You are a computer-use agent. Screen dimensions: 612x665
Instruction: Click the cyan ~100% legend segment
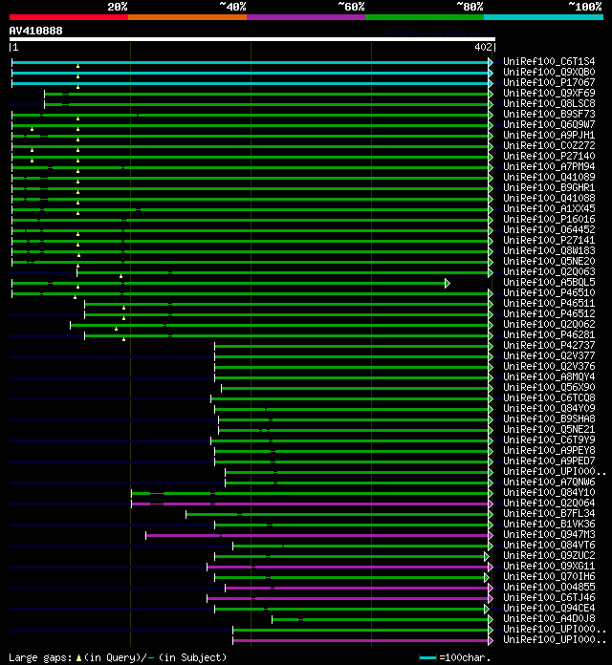coord(544,17)
